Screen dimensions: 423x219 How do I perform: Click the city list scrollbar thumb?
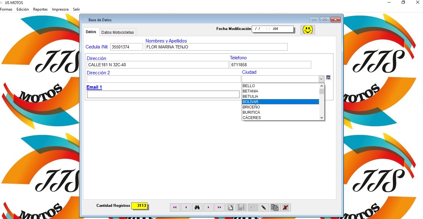click(x=322, y=91)
